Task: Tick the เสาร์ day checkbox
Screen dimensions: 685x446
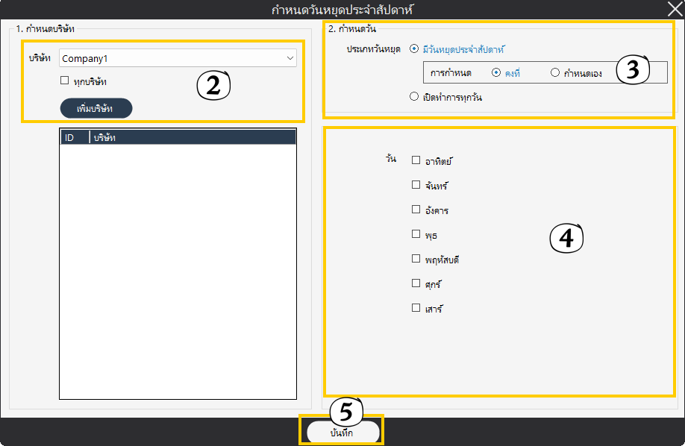Action: click(x=416, y=307)
